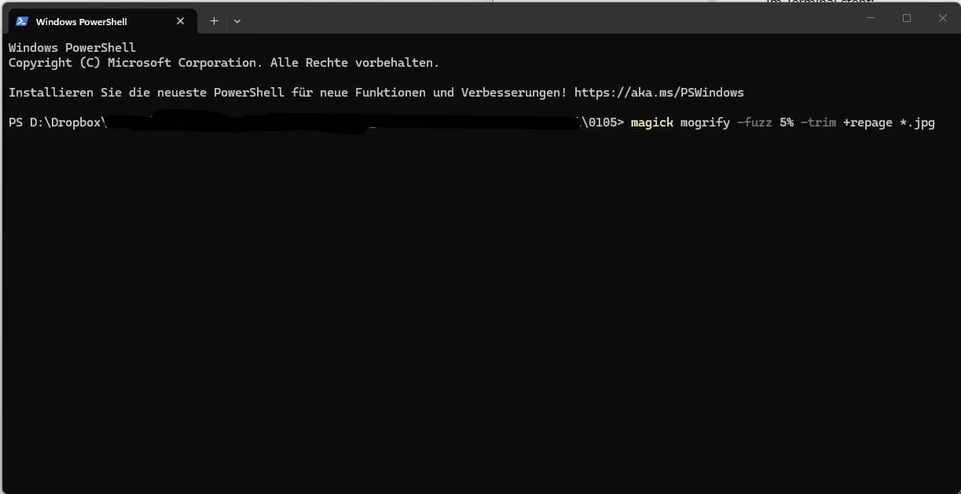961x494 pixels.
Task: Click the Copyright Microsoft Corporation line
Action: click(x=223, y=63)
